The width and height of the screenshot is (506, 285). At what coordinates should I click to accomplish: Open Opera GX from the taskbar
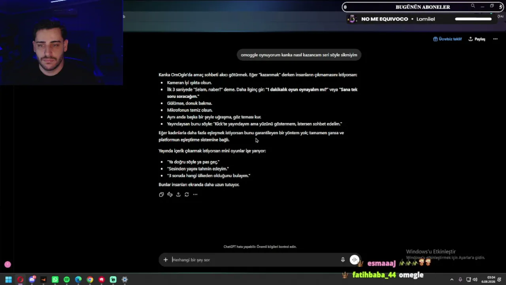(20, 279)
